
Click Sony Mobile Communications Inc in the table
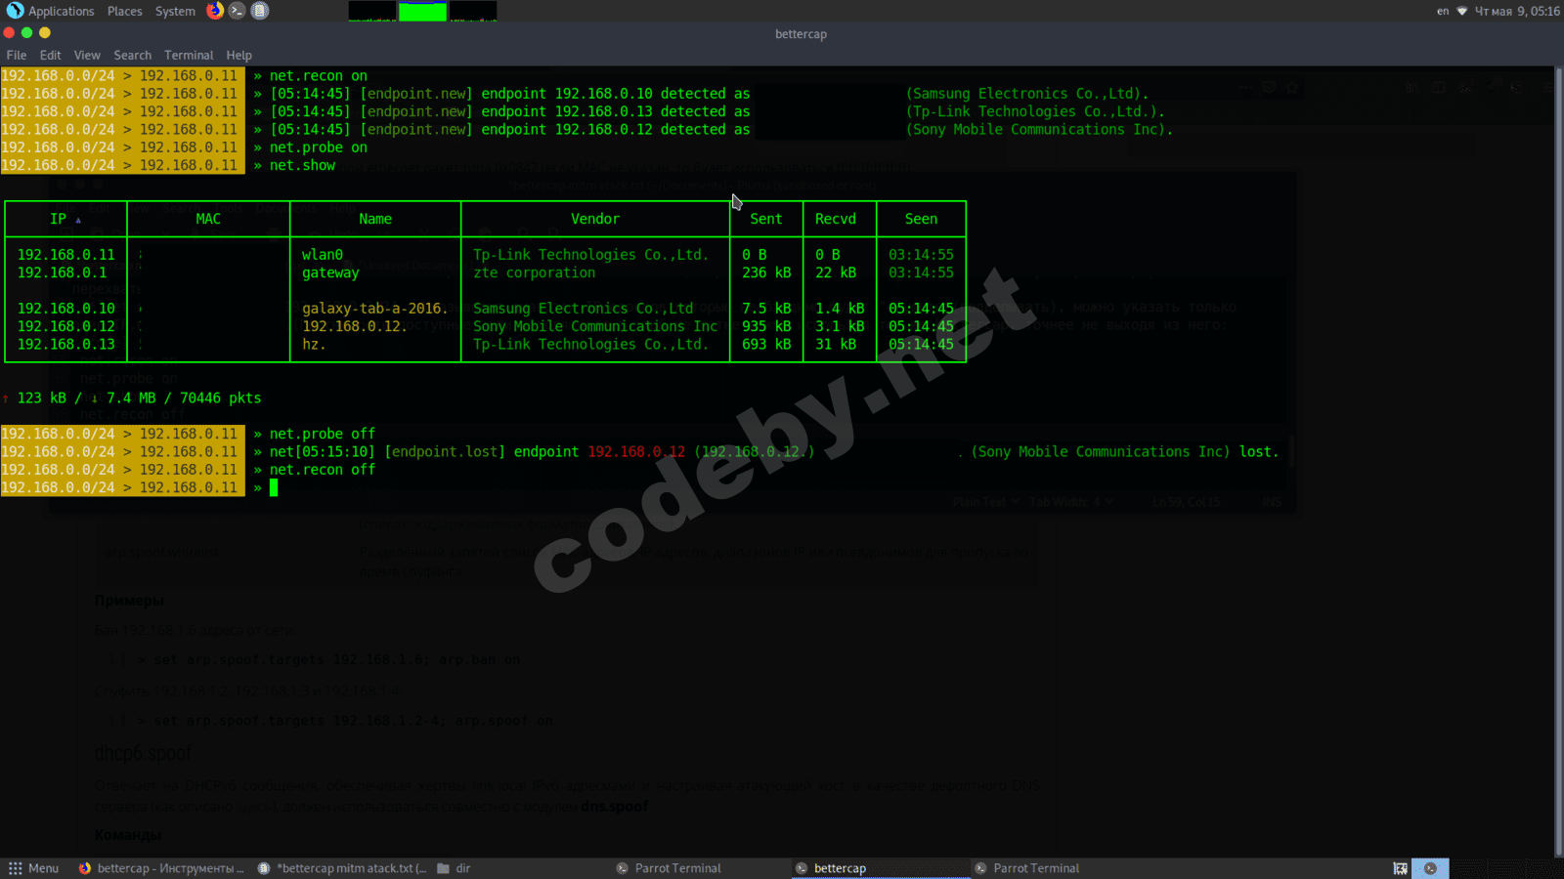click(595, 326)
